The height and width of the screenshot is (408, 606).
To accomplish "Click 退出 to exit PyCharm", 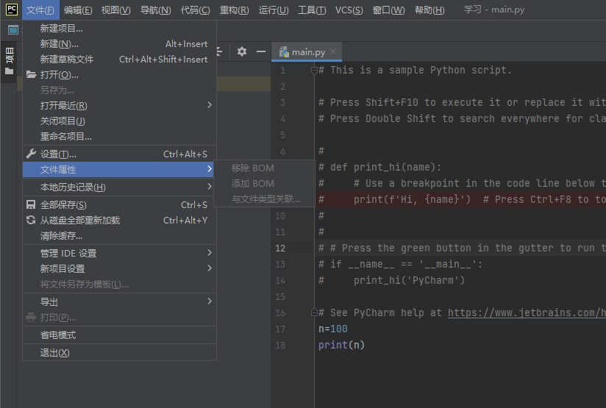I will point(54,353).
